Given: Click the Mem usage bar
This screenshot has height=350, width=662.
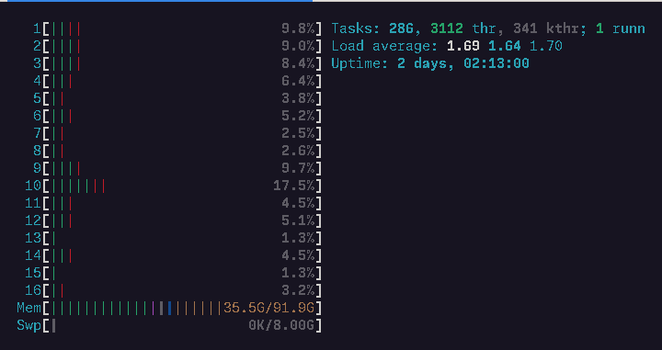Looking at the screenshot, I should click(x=169, y=308).
